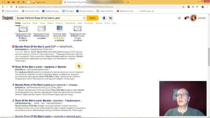
Task: Switch to the Переводчик tab
Action: [70, 23]
